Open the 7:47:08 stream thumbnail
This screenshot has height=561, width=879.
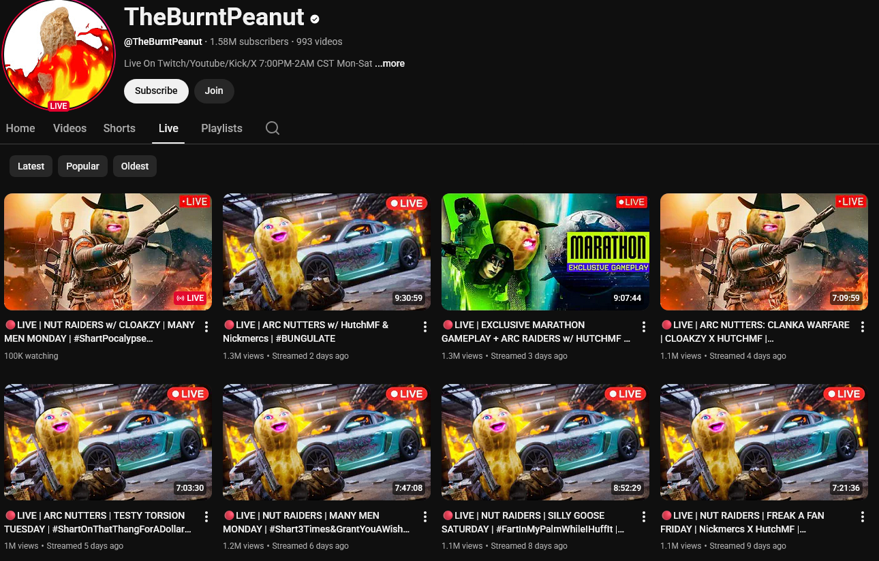pyautogui.click(x=326, y=443)
